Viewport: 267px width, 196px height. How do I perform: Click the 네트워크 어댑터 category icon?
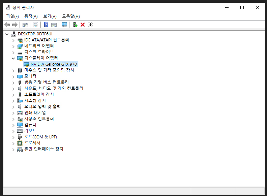(20, 46)
